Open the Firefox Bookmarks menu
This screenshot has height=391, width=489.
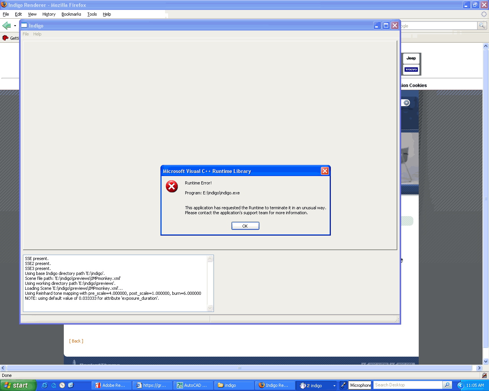[71, 14]
